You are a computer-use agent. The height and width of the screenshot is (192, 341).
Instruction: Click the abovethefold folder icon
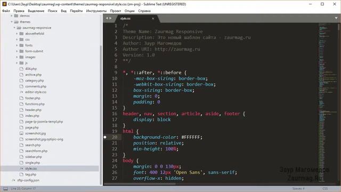[x=21, y=34]
